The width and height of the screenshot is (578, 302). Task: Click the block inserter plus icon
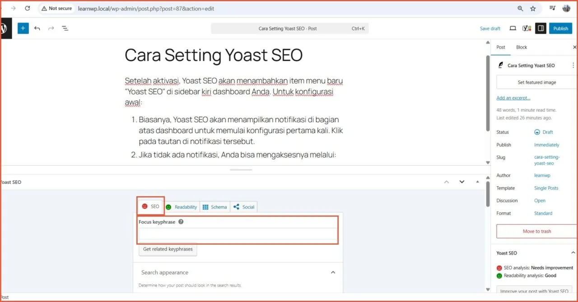(23, 28)
